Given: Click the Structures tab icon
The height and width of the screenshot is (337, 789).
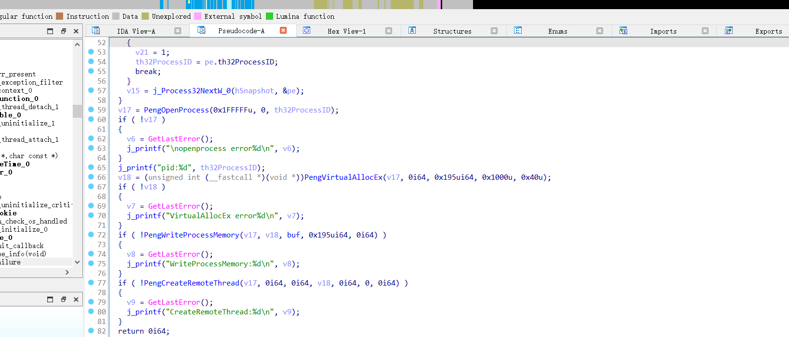Looking at the screenshot, I should (412, 31).
